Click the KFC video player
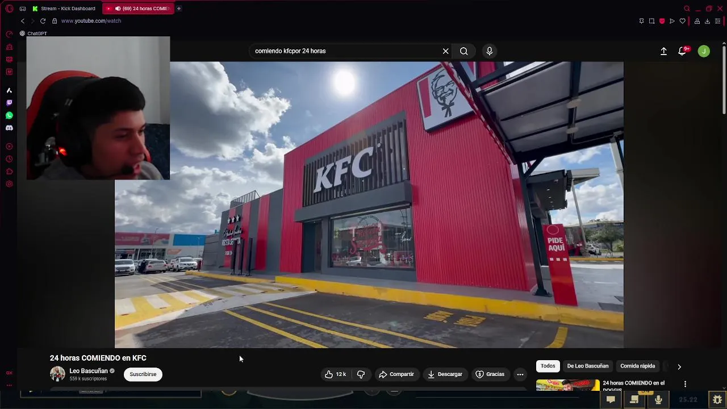This screenshot has width=727, height=409. (369, 204)
